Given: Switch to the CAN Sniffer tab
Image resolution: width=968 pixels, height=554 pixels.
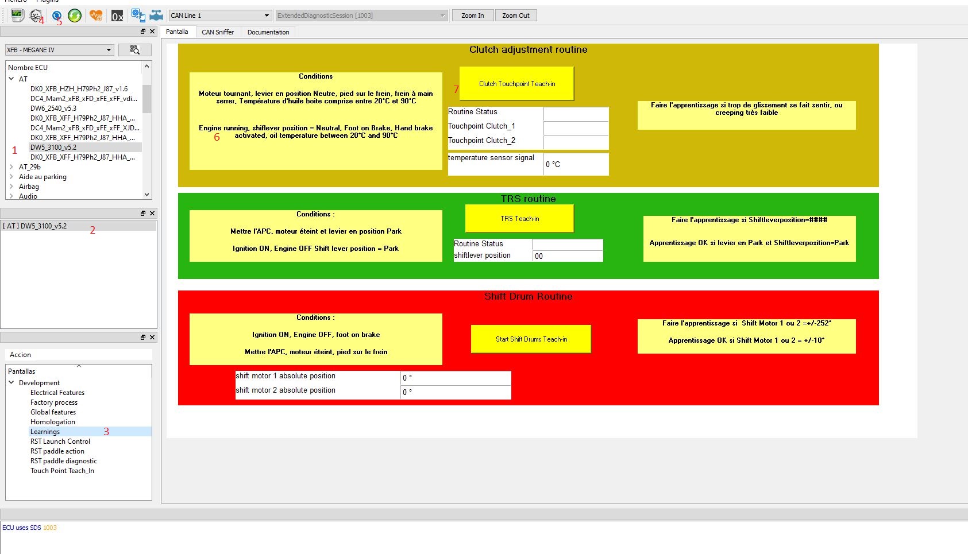Looking at the screenshot, I should tap(218, 32).
